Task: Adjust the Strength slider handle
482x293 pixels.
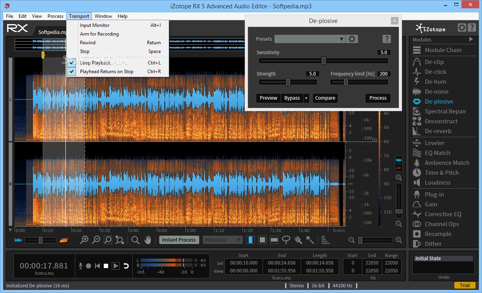Action: [x=288, y=82]
